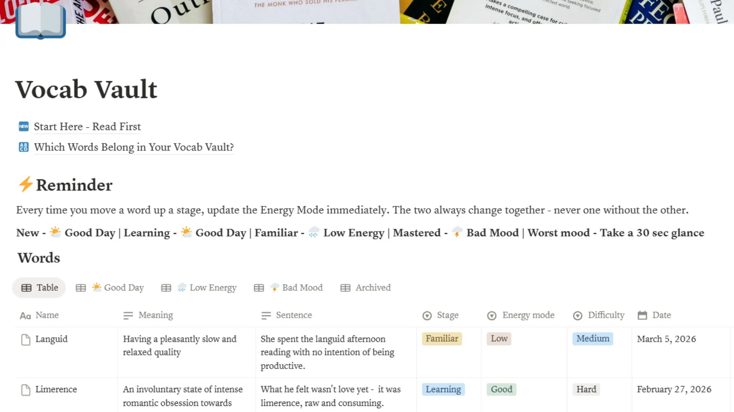Click the Meaning column text icon
The width and height of the screenshot is (734, 412).
click(128, 315)
